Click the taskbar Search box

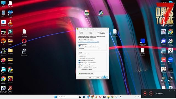[x=68, y=97]
